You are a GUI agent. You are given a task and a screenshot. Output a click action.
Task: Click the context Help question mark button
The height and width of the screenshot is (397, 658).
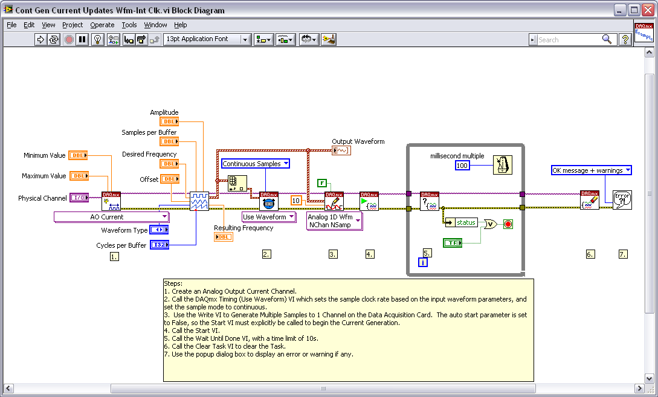tap(625, 39)
